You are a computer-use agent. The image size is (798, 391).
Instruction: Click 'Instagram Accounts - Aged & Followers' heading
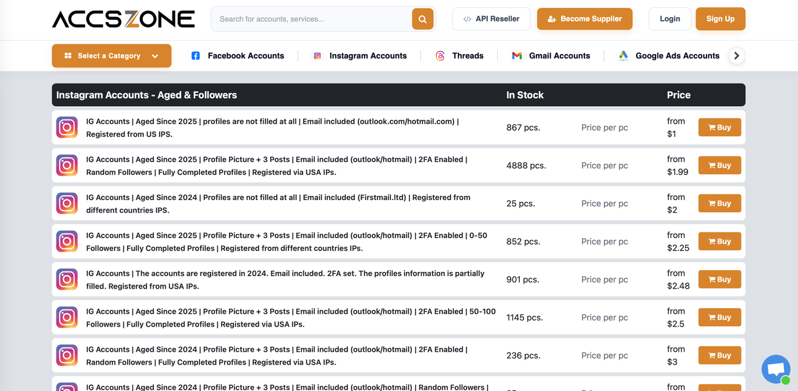point(147,95)
